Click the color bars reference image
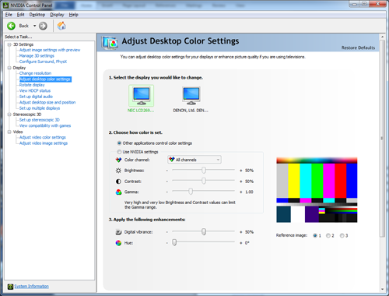 [x=317, y=190]
